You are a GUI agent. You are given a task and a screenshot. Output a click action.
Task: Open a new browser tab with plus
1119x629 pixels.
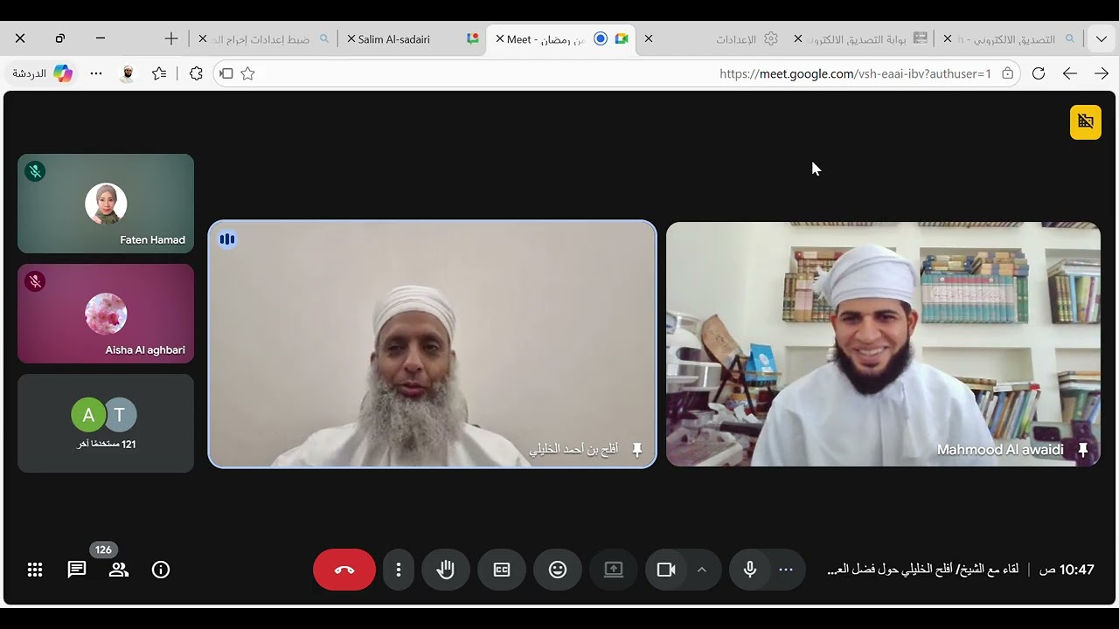click(x=171, y=38)
